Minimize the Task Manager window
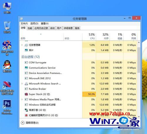Image resolution: width=147 pixels, height=134 pixels. pyautogui.click(x=125, y=18)
